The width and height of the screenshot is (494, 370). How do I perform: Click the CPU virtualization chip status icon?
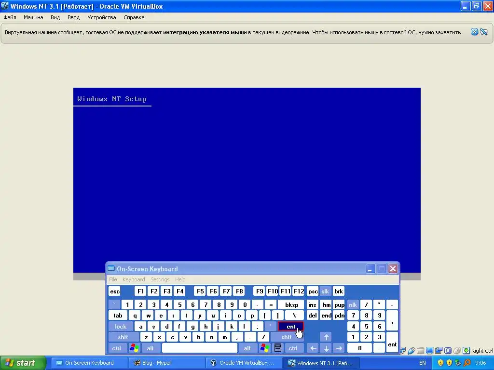pyautogui.click(x=448, y=351)
